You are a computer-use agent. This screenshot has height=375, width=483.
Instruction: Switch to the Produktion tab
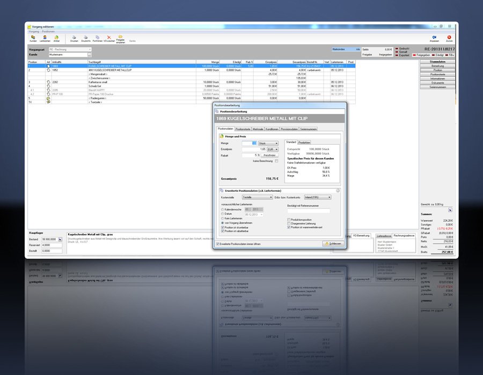click(x=304, y=142)
